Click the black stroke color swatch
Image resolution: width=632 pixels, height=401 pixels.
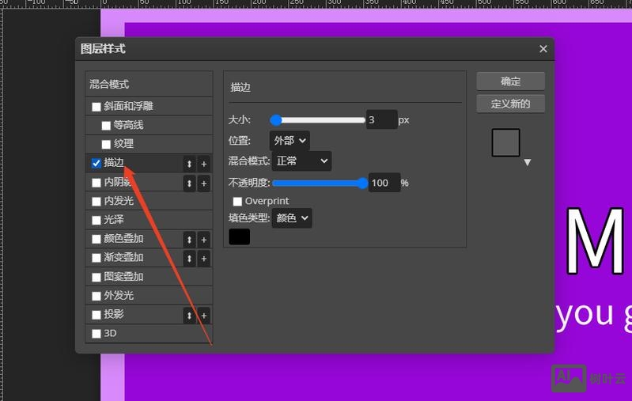click(x=239, y=236)
